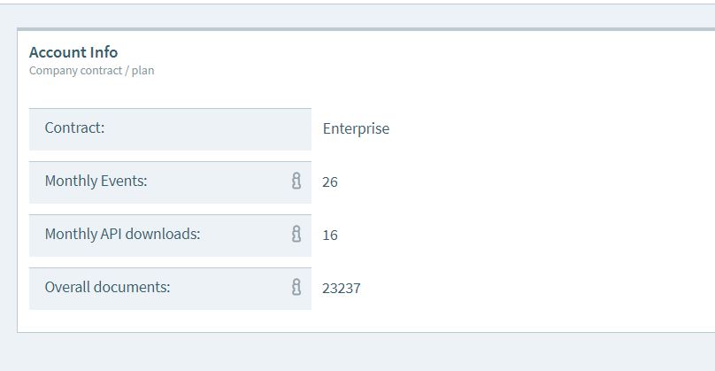This screenshot has width=715, height=371.
Task: Select the Overall documents label
Action: click(107, 287)
